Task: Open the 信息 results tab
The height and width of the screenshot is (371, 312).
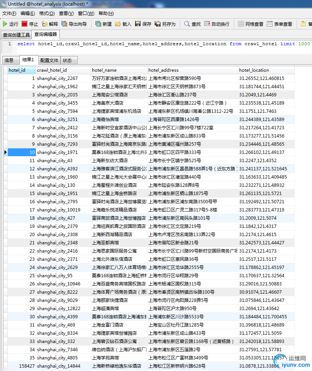Action: [x=10, y=60]
